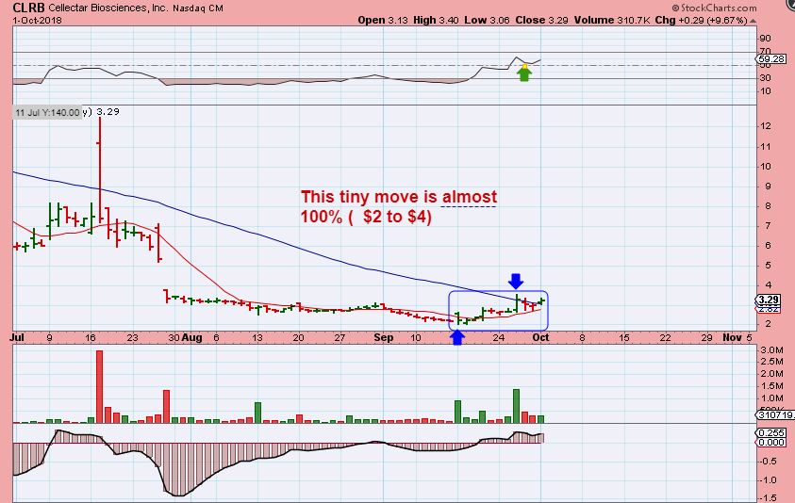Click the Aug month label on date axis
The width and height of the screenshot is (795, 503).
pos(191,337)
